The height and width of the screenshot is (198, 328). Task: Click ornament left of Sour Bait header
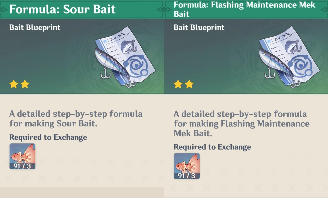tap(3, 9)
